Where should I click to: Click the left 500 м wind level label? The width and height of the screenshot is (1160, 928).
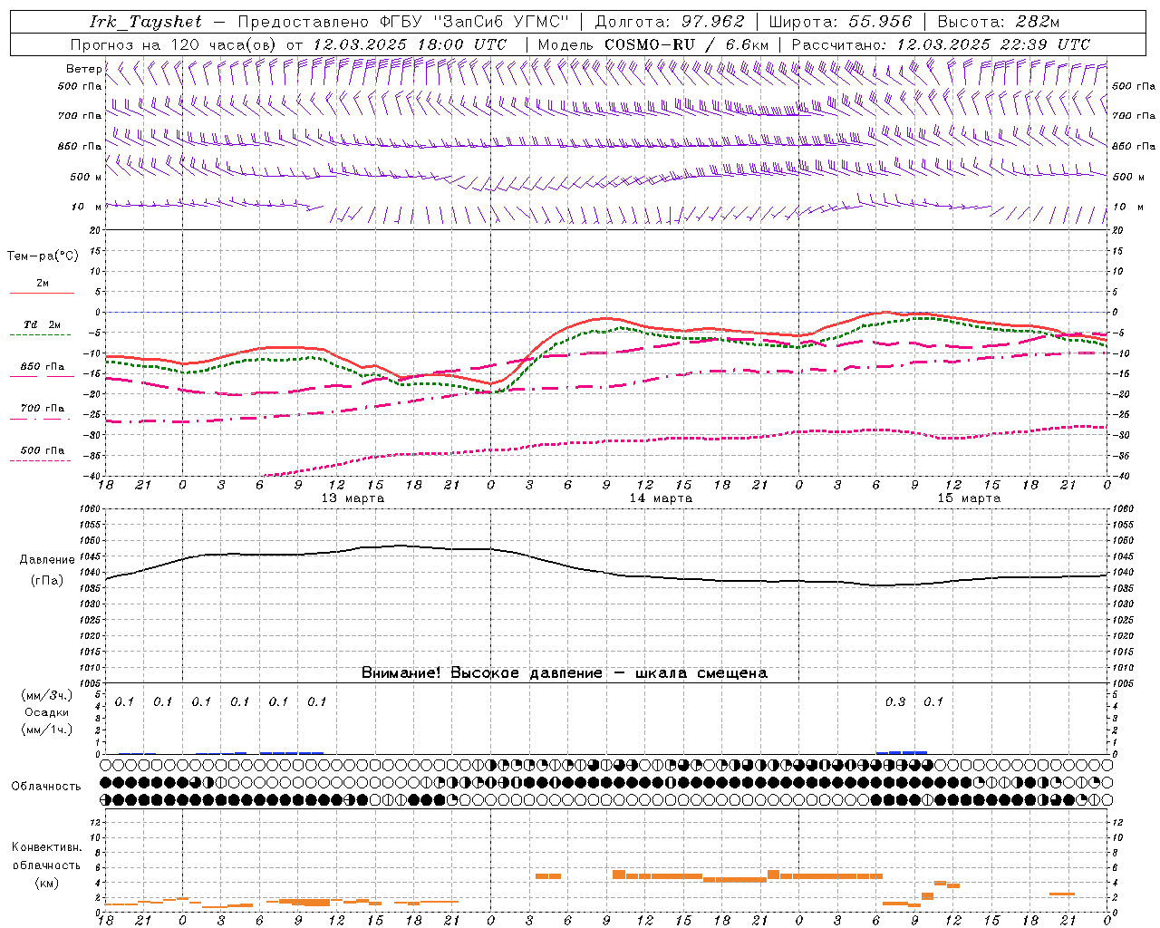pos(86,177)
